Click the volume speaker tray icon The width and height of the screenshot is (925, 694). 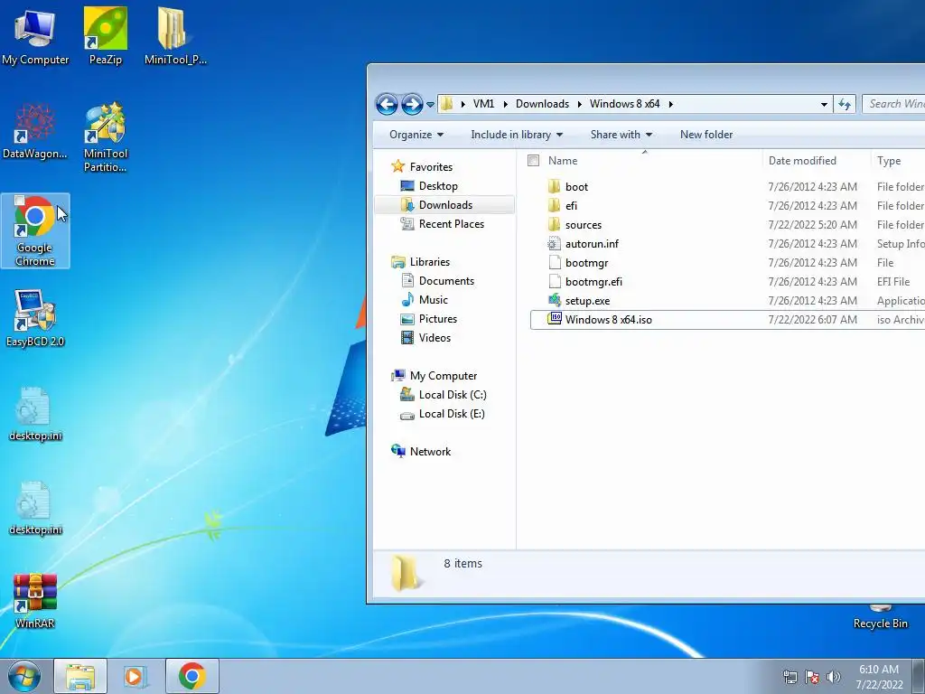833,677
